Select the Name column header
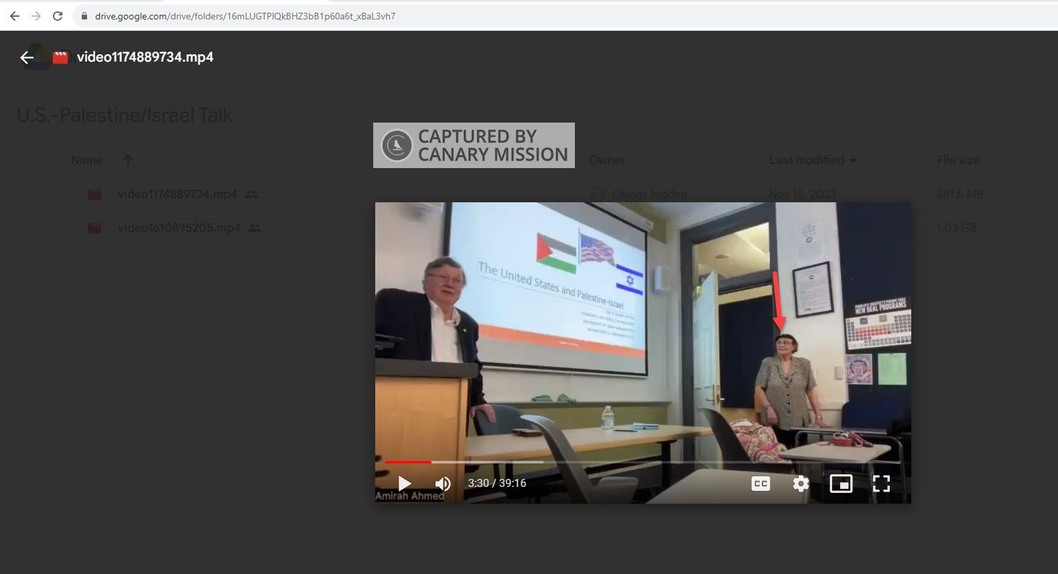The height and width of the screenshot is (574, 1058). pyautogui.click(x=87, y=160)
